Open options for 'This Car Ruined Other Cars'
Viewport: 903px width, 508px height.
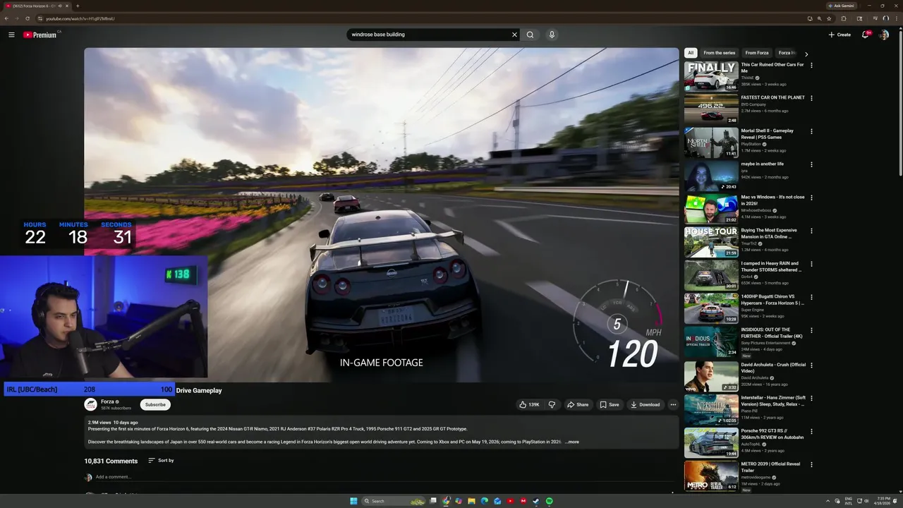coord(811,65)
